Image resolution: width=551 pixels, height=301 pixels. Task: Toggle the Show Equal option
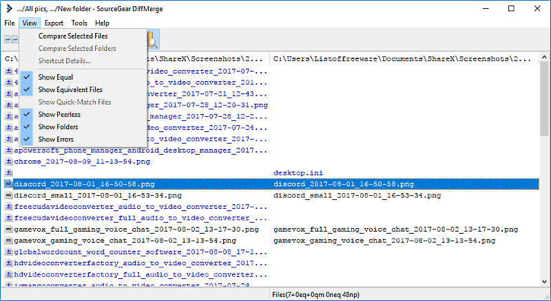[x=83, y=77]
